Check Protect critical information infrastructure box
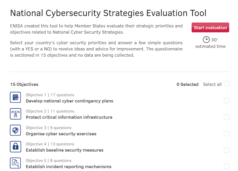238x171 pixels. [227, 117]
